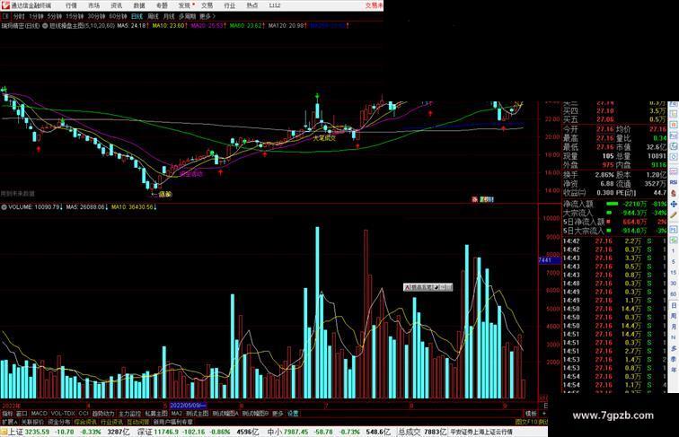Click the 净流入额 row in fund flow panel
Image resolution: width=679 pixels, height=437 pixels.
[x=614, y=204]
